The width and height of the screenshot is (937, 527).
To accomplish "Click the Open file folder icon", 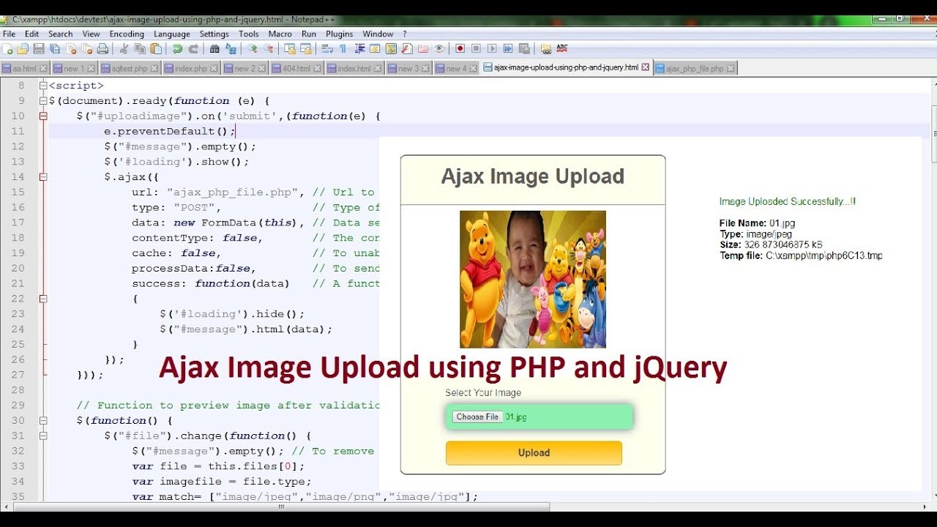I will [x=23, y=49].
